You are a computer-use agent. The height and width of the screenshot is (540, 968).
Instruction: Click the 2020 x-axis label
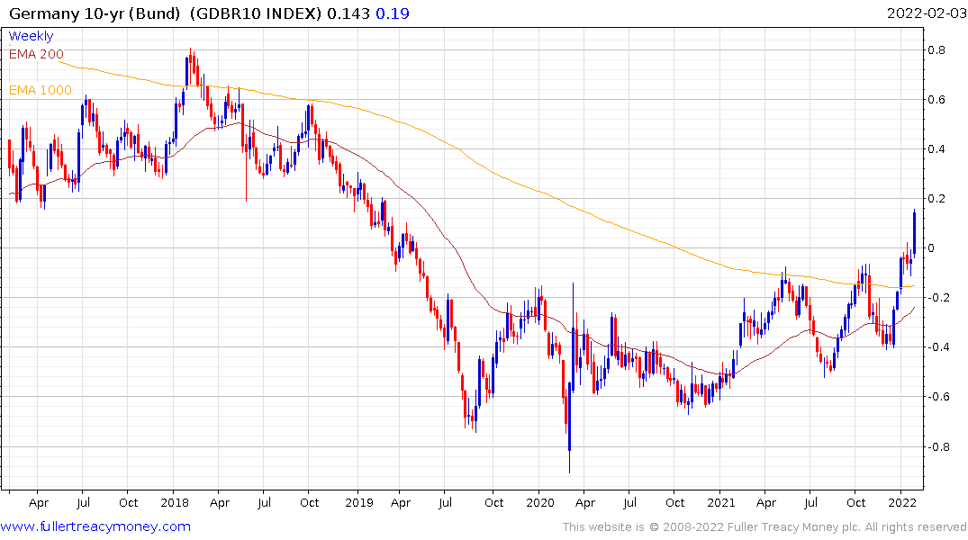540,503
